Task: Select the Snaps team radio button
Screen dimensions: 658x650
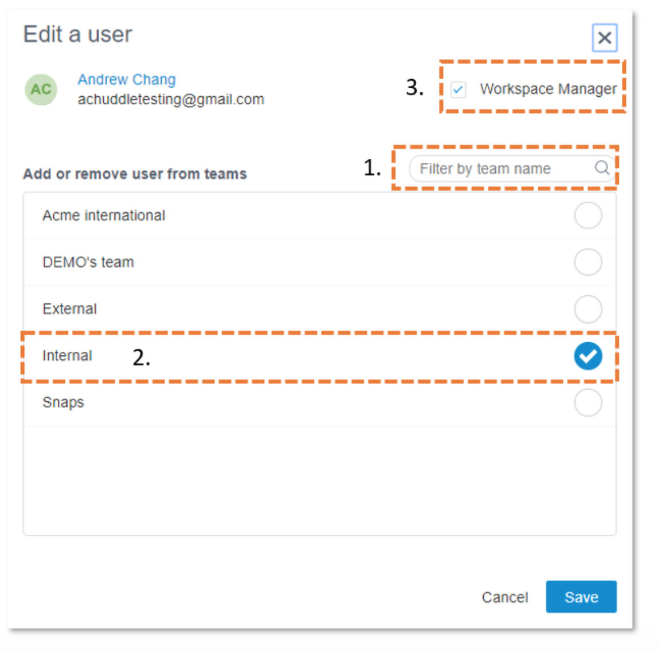Action: click(588, 402)
